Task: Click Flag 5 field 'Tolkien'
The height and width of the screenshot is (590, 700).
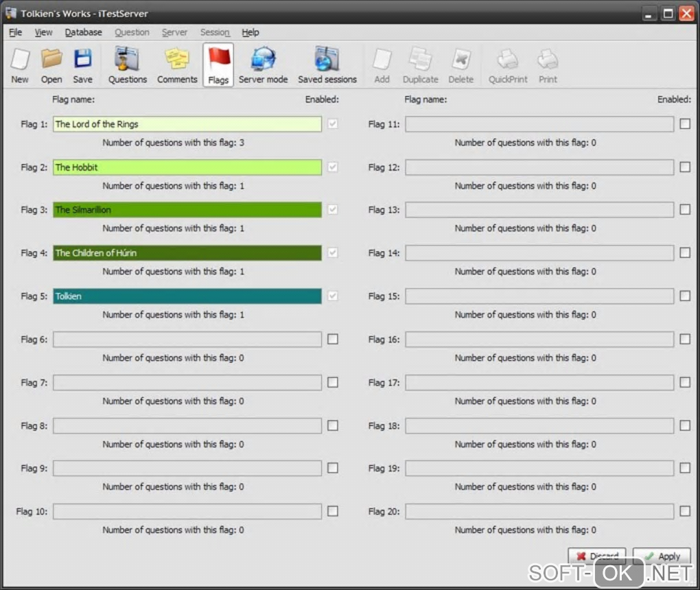Action: (187, 296)
